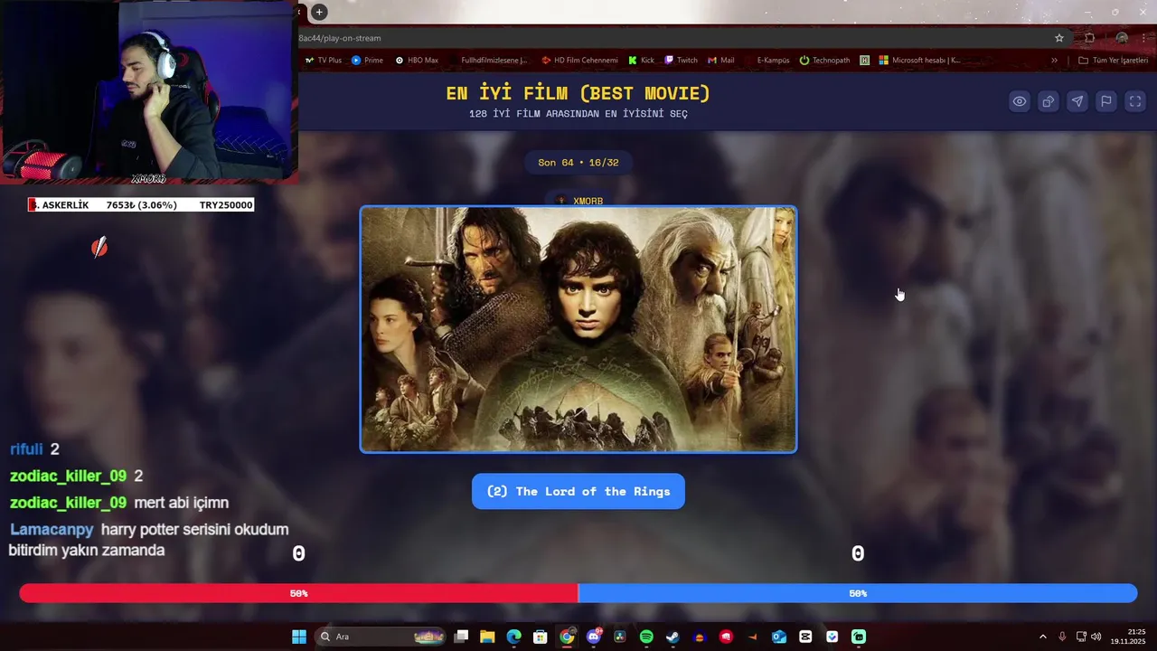The image size is (1157, 651).
Task: Open Microsoft Store from taskbar
Action: (x=540, y=637)
